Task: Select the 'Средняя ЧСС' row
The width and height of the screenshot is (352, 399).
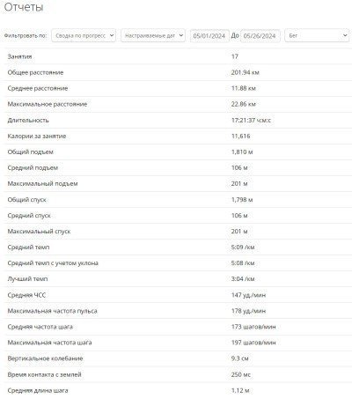Action: pyautogui.click(x=178, y=295)
